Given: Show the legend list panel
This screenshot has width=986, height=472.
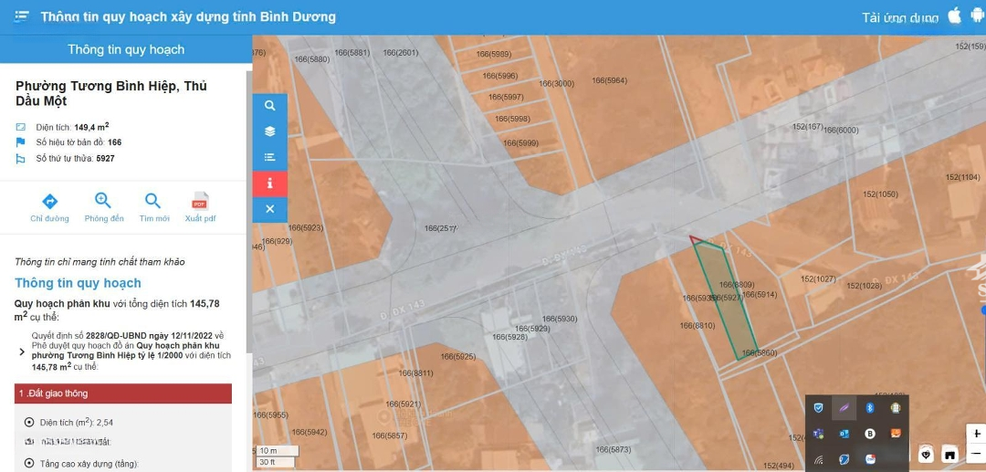Looking at the screenshot, I should [269, 157].
